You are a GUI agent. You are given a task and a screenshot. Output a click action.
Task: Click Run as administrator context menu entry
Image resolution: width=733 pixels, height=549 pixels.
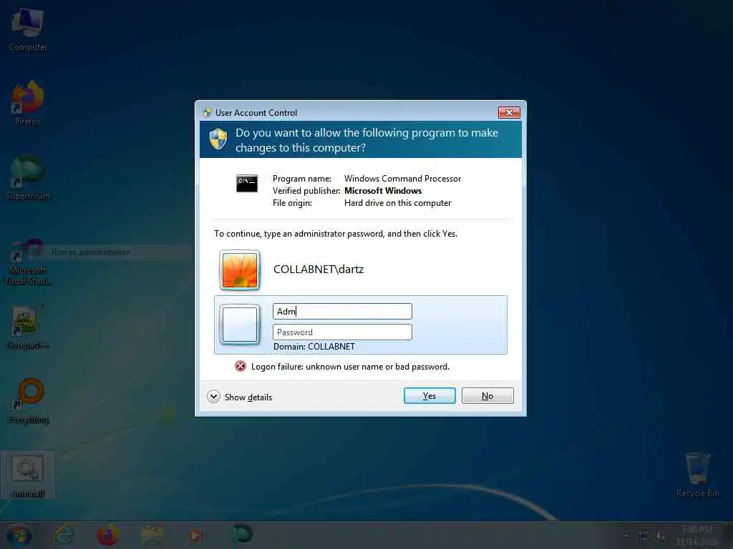91,252
